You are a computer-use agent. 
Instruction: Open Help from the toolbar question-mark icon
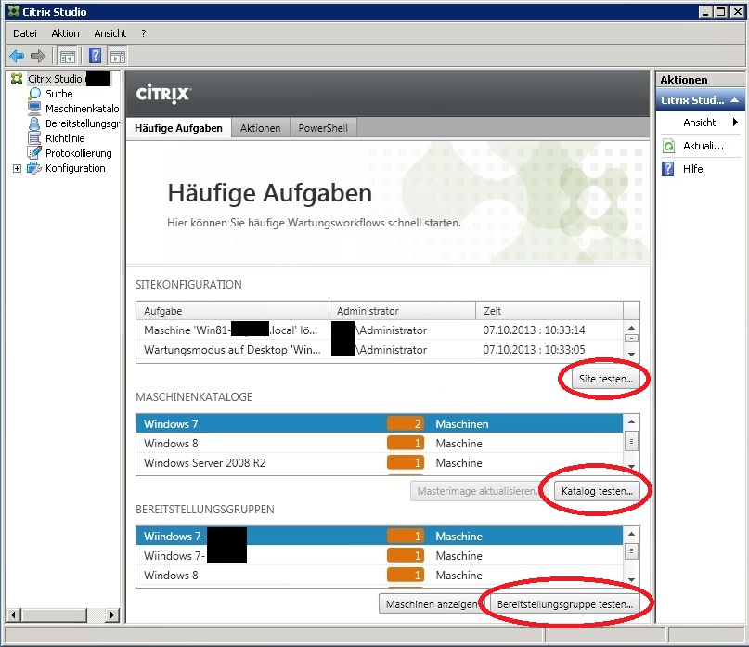pyautogui.click(x=95, y=57)
